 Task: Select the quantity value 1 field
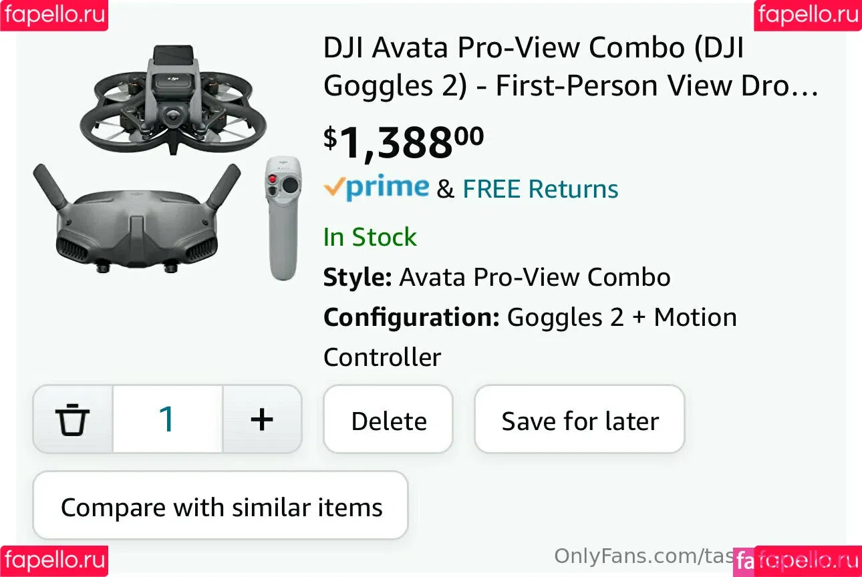coord(167,420)
